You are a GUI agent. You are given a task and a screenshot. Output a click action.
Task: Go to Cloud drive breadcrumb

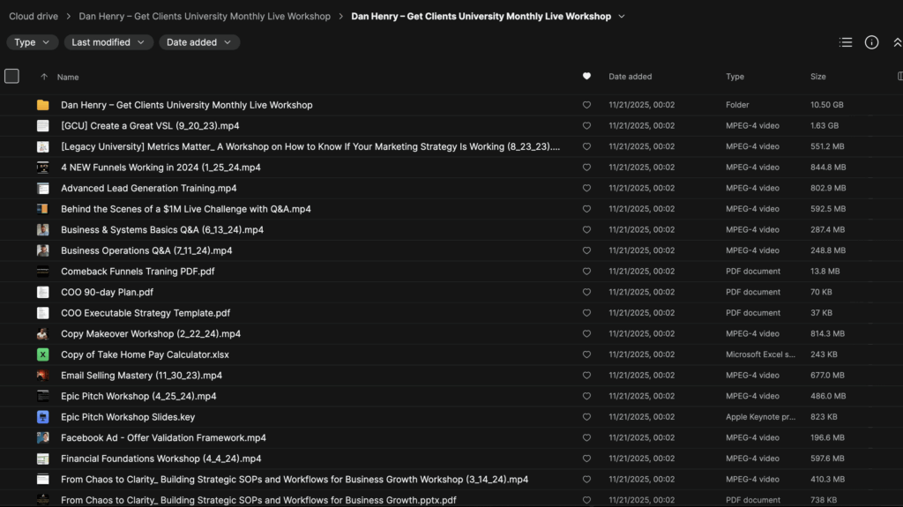pos(34,16)
